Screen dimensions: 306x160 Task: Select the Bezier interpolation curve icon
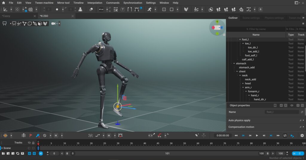tap(137, 9)
